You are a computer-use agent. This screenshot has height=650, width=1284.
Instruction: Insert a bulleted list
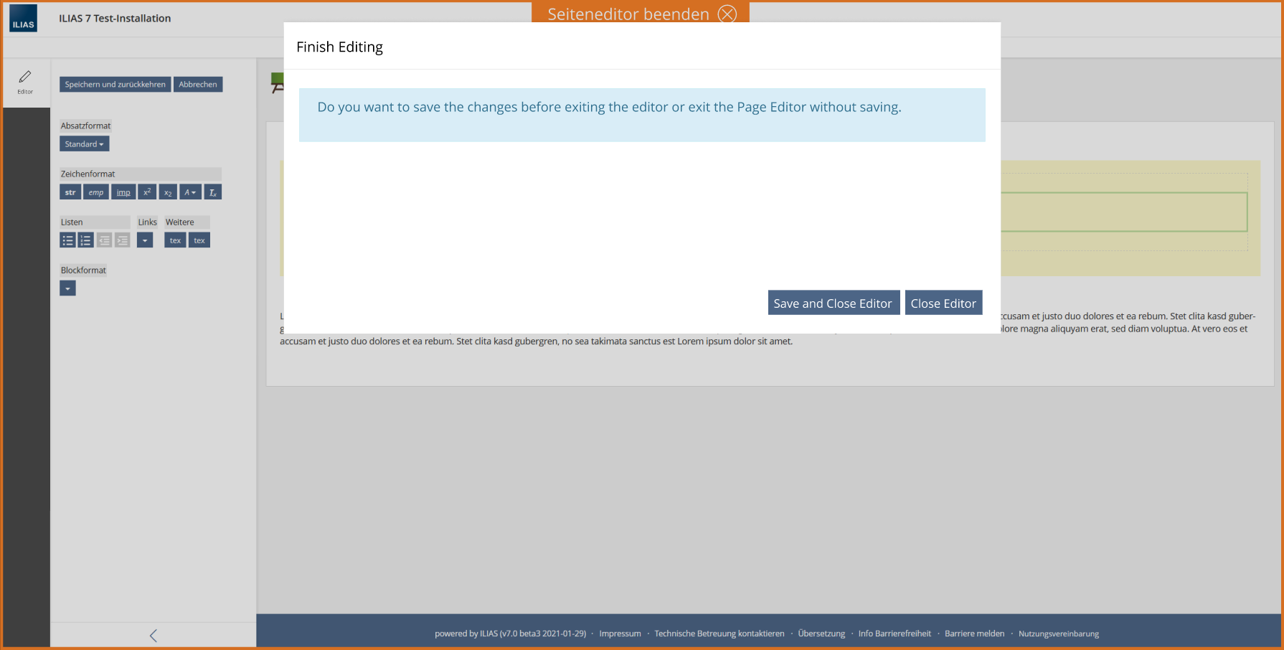click(67, 240)
